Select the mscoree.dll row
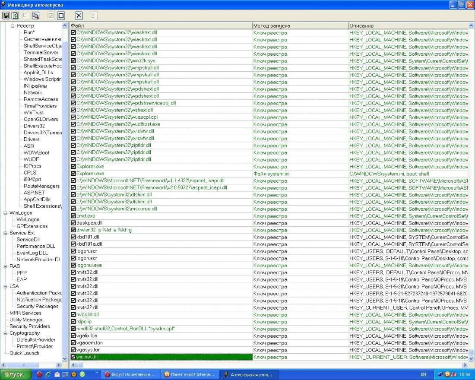The height and width of the screenshot is (380, 475). 269,209
